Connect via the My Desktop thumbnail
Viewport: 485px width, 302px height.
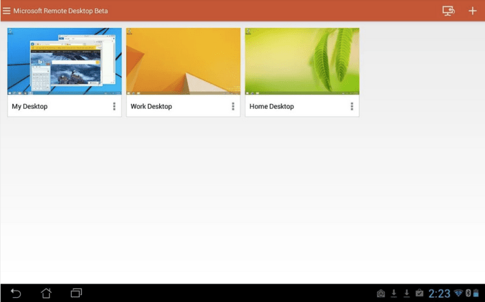tap(64, 61)
